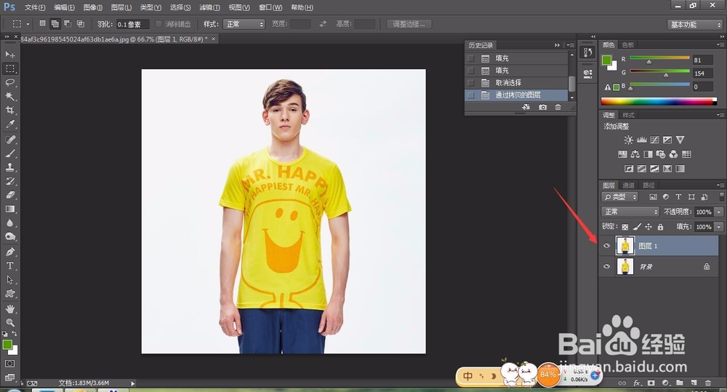This screenshot has width=727, height=392.
Task: Open the layer blend mode 正常 dropdown
Action: 630,212
